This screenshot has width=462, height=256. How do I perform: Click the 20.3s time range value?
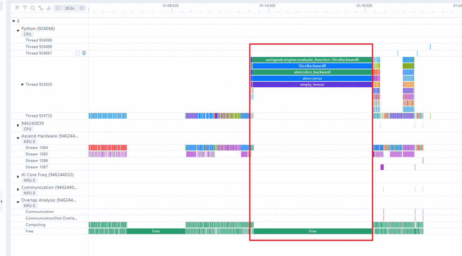[x=70, y=8]
